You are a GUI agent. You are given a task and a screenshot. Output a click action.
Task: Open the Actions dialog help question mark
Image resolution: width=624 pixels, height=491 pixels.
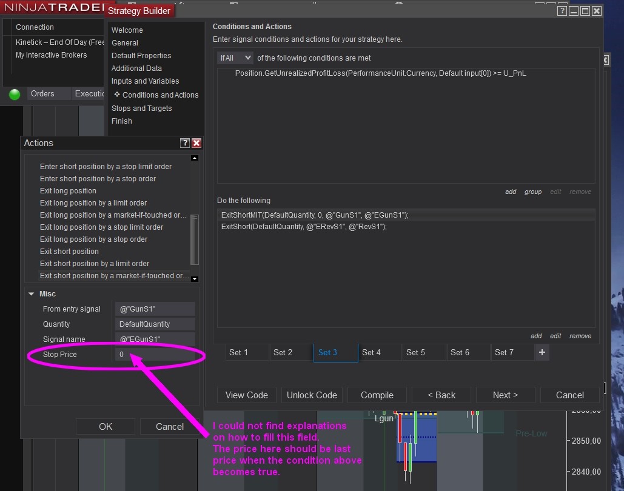tap(184, 143)
